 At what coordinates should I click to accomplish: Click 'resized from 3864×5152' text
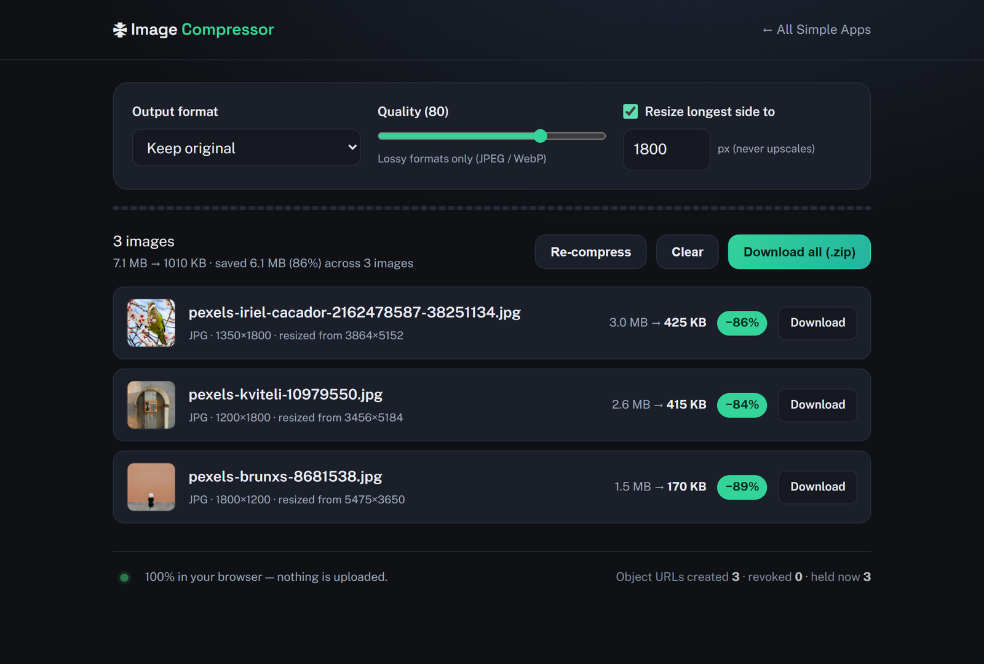point(341,335)
